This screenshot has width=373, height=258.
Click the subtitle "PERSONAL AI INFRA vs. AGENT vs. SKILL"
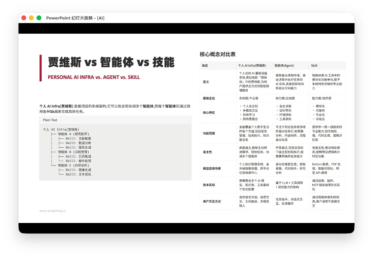click(x=94, y=77)
